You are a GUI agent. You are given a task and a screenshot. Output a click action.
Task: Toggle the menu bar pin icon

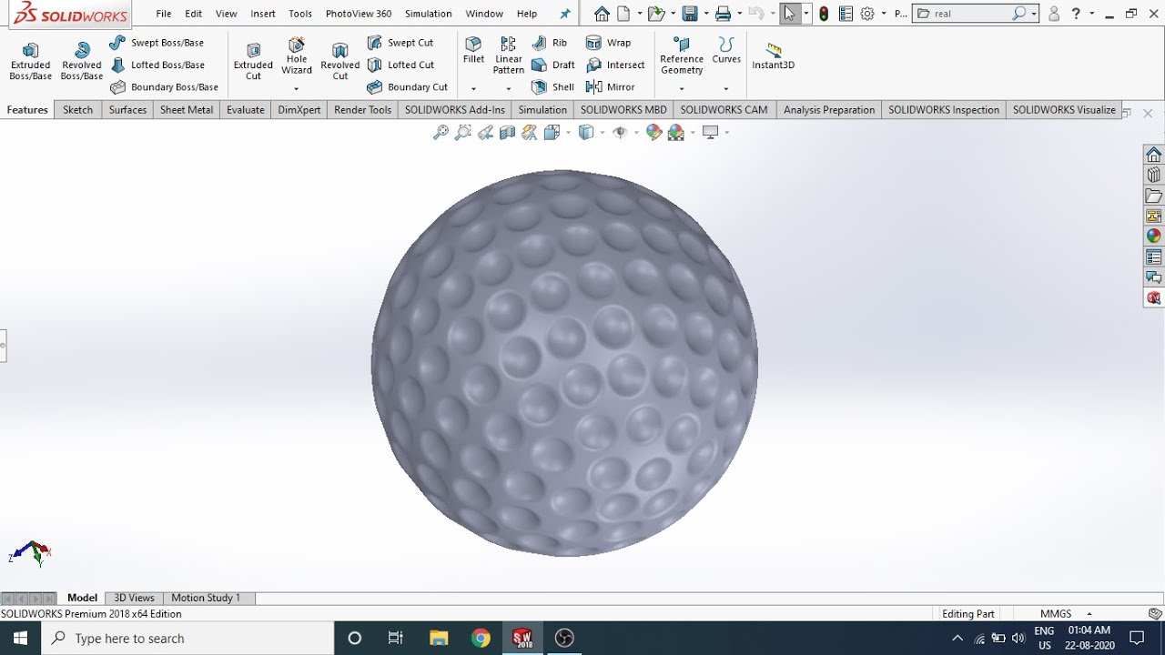pyautogui.click(x=565, y=14)
